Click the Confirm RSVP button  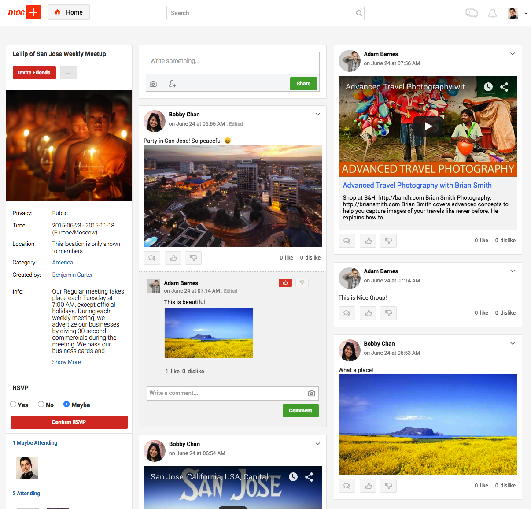tap(69, 422)
